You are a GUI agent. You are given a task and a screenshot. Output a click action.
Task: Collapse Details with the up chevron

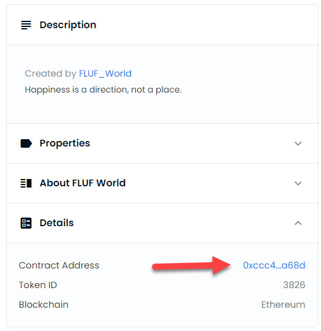(298, 223)
